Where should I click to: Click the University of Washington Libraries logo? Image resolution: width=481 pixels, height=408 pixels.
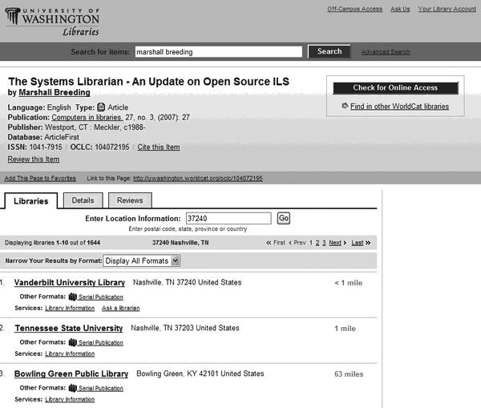(53, 21)
